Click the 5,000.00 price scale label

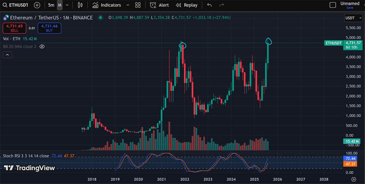(353, 37)
